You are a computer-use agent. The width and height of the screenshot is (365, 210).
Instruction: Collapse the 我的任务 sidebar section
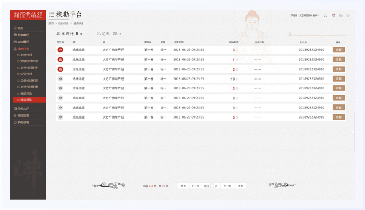25,48
